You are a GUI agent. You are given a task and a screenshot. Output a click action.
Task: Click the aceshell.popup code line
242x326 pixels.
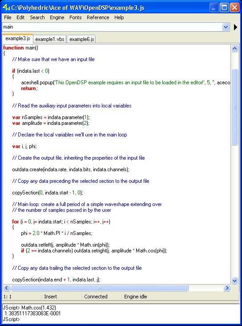point(125,83)
